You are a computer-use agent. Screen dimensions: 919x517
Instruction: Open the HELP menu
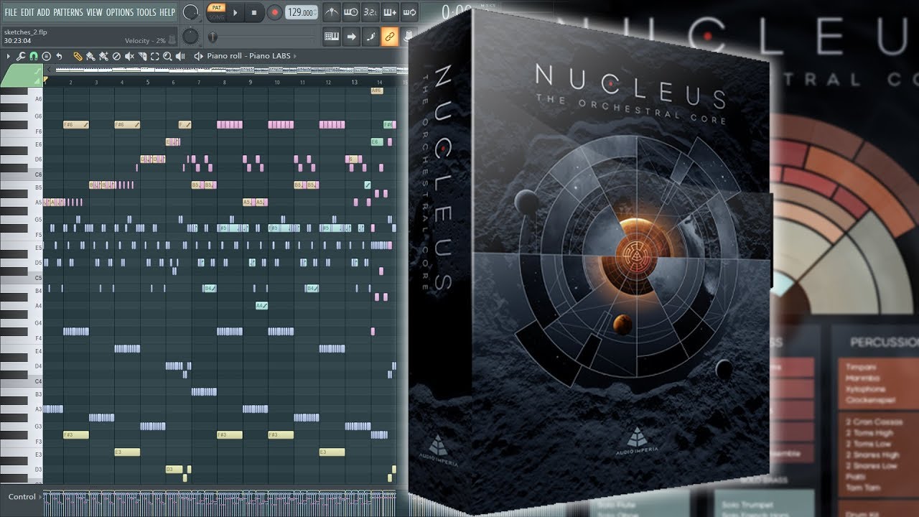(x=167, y=12)
